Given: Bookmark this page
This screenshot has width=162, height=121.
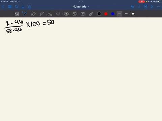Looking at the screenshot, I should click(x=23, y=7).
